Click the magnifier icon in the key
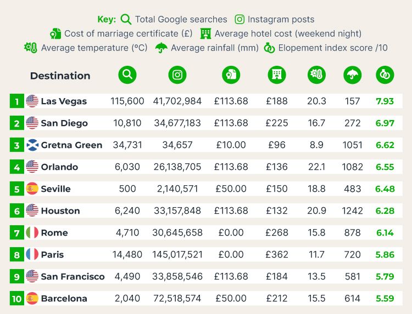Screen dimensions: 412x314 (126, 19)
